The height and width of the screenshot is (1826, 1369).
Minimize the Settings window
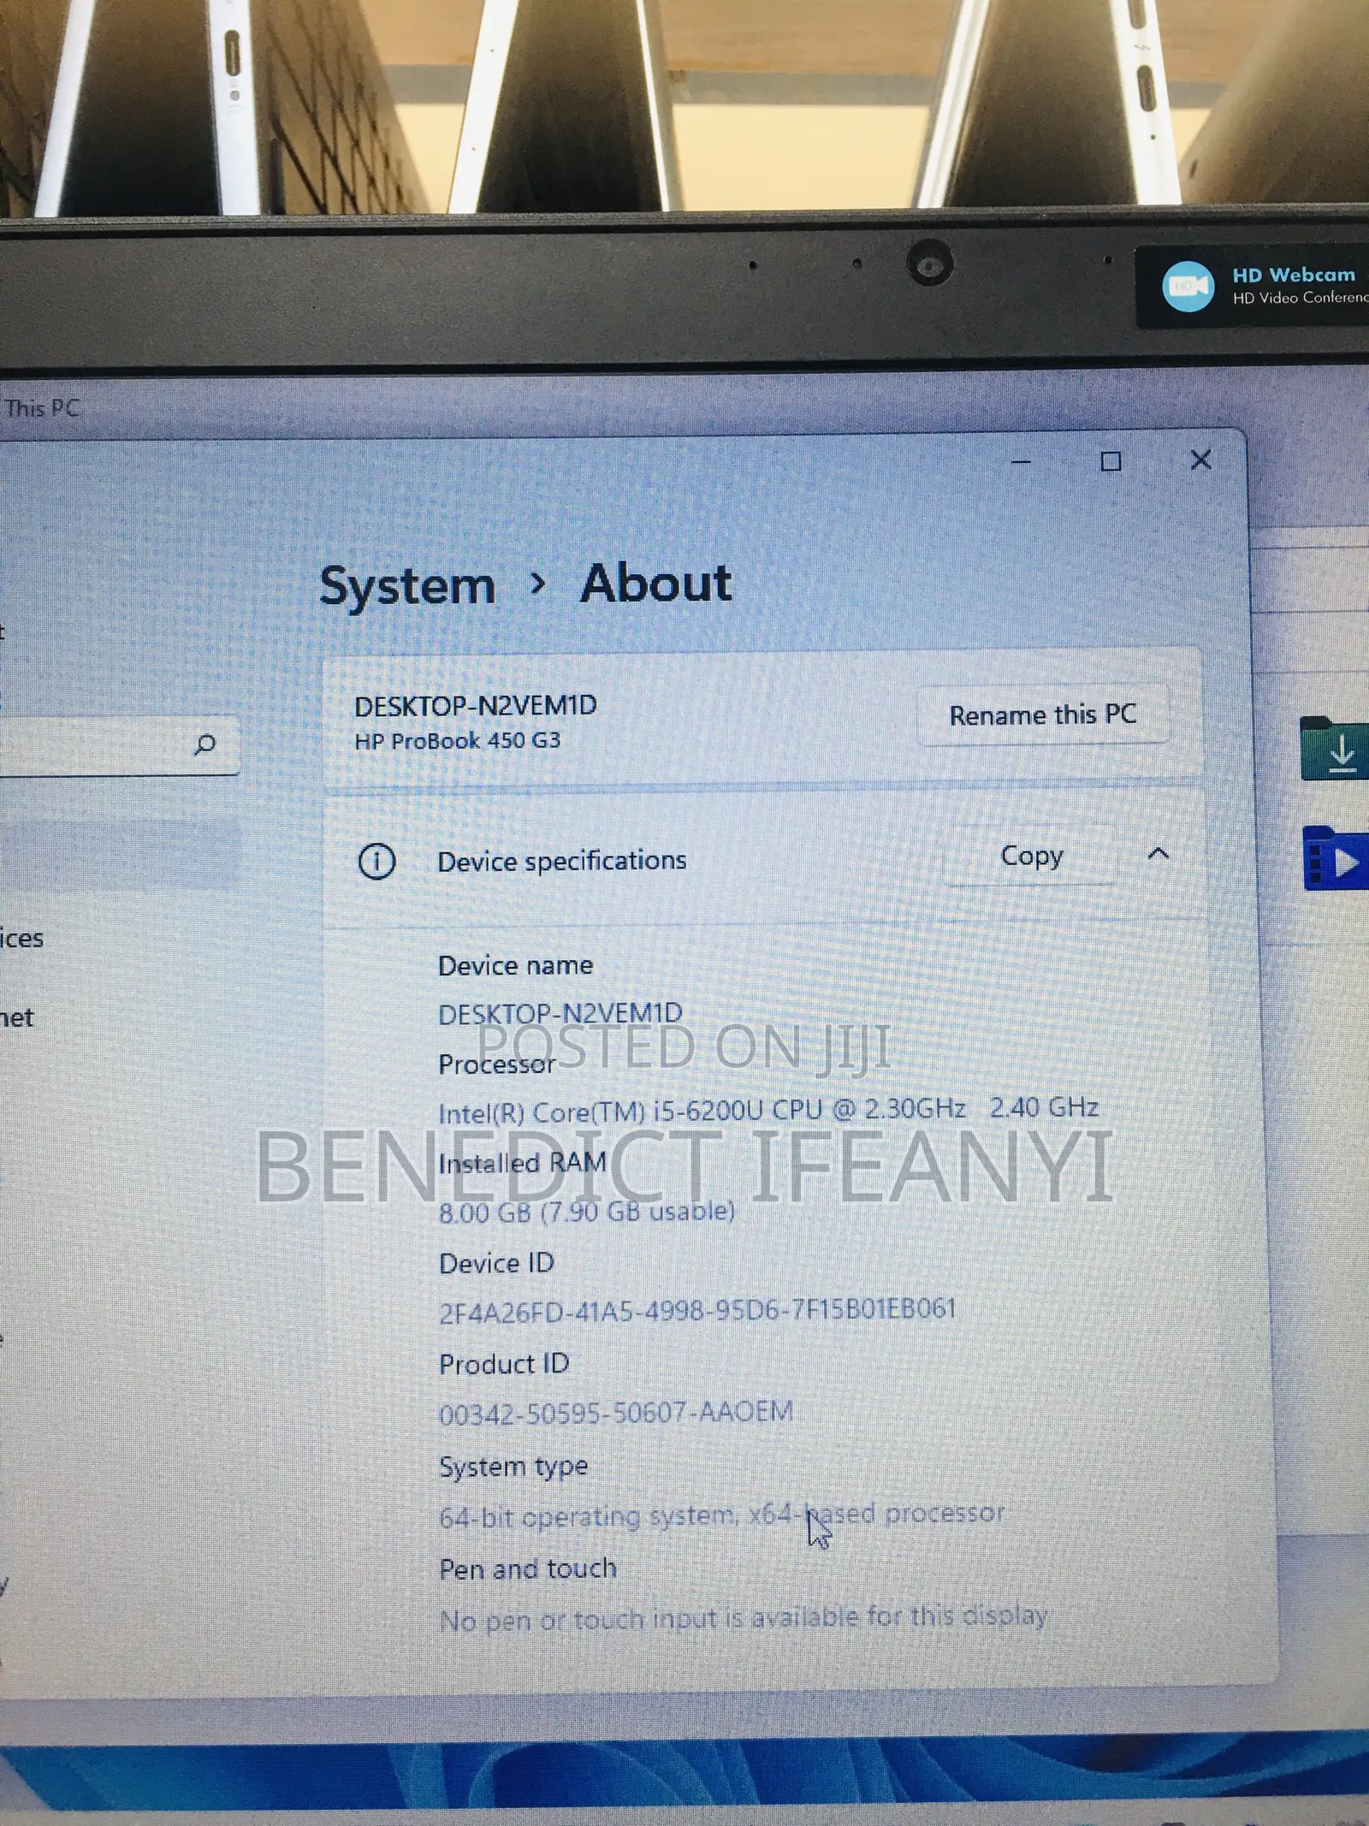1022,462
